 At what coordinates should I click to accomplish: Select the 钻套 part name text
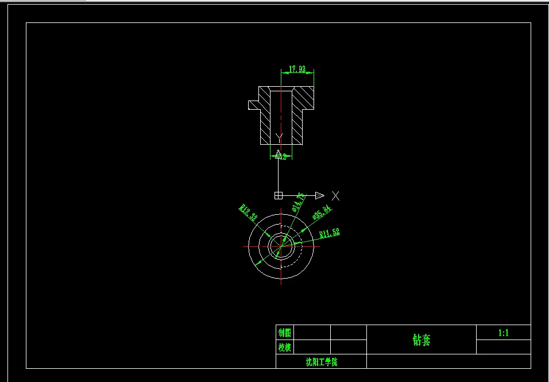coord(421,339)
